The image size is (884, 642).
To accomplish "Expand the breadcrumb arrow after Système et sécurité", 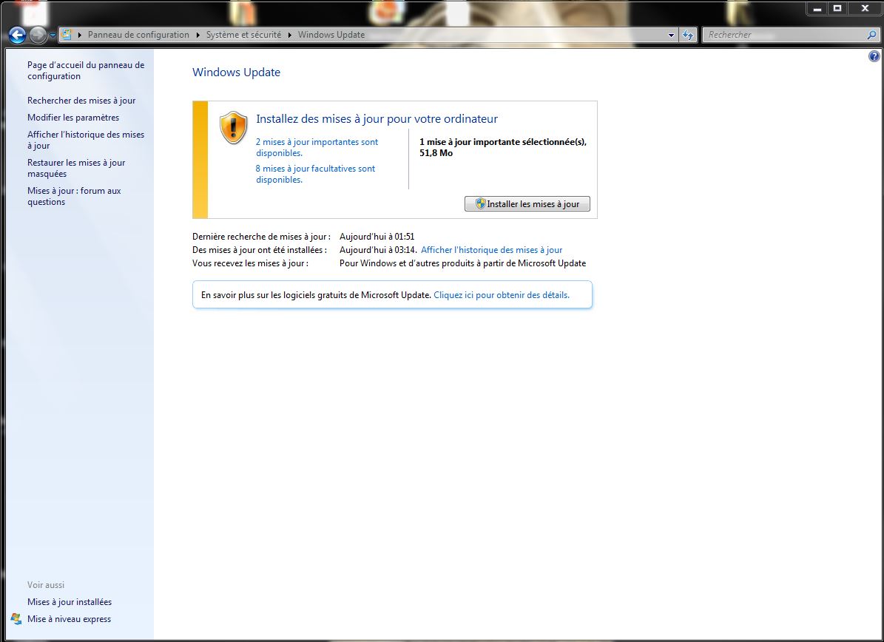I will click(x=289, y=35).
